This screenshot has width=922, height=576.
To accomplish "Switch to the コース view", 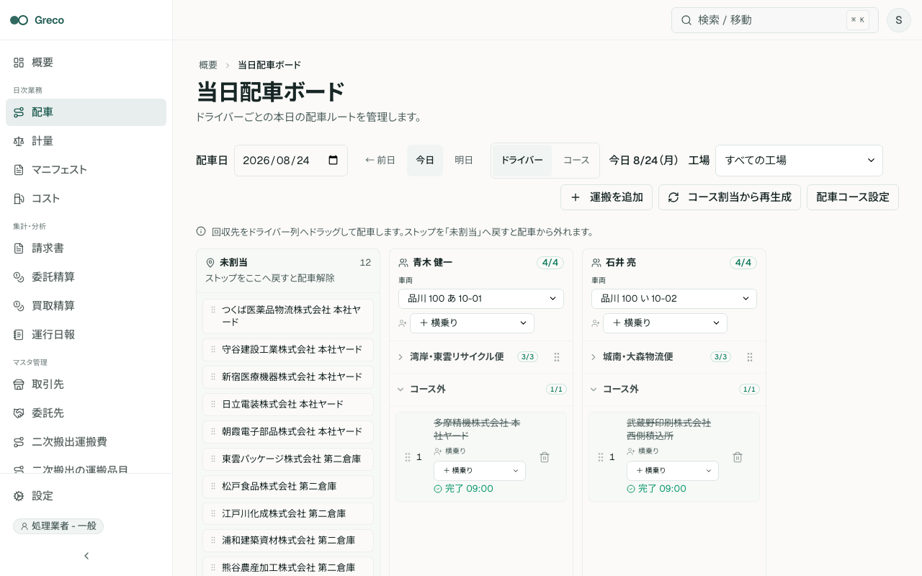I will tap(576, 161).
